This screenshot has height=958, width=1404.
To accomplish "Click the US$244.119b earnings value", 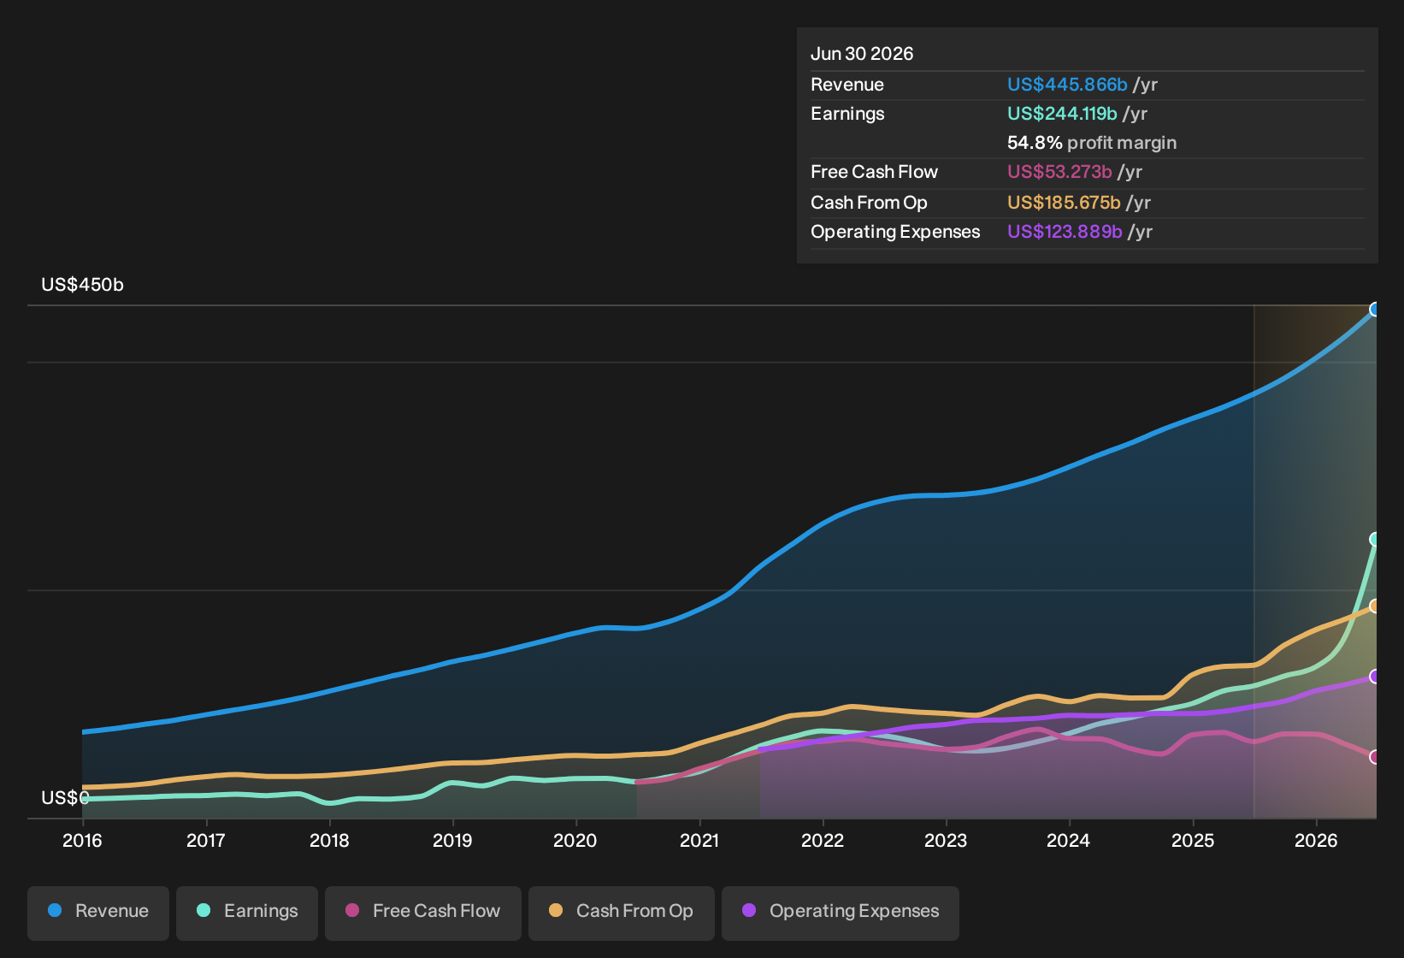I will click(x=1062, y=114).
